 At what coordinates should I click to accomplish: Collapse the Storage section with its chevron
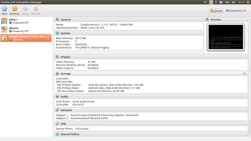pos(244,73)
